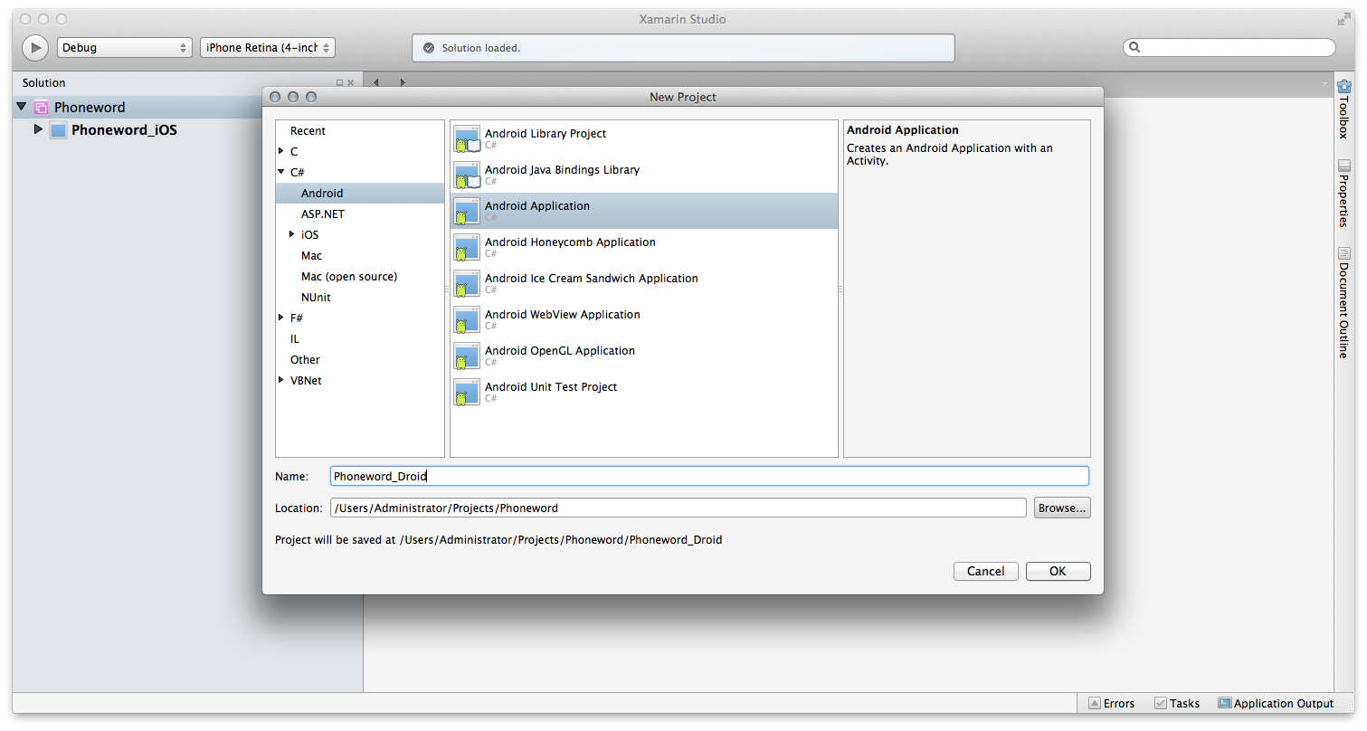Screen dimensions: 1367x731
Task: Expand the F# template category
Action: [x=281, y=318]
